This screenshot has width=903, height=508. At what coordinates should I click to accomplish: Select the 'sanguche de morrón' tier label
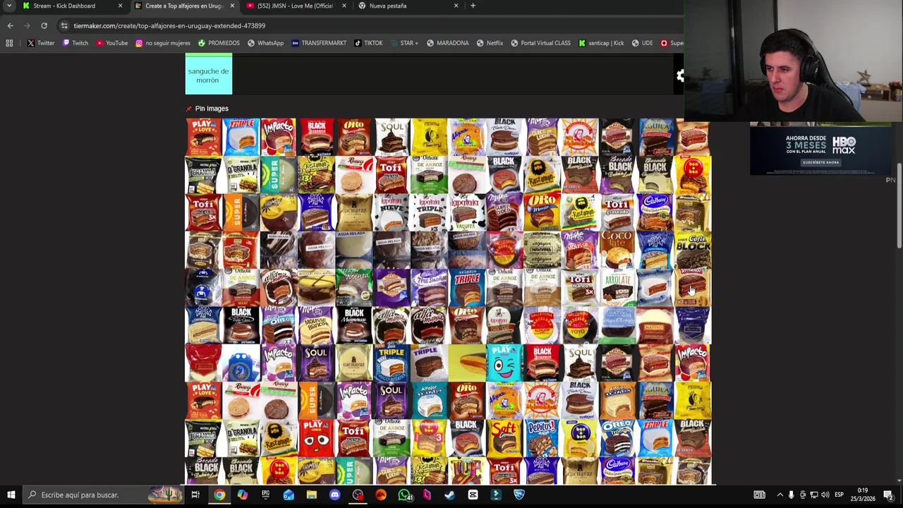(208, 75)
